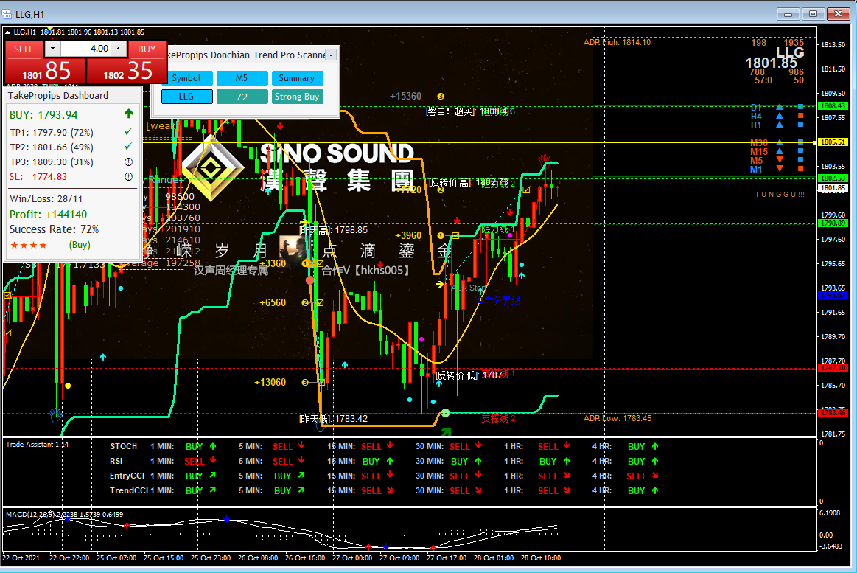857x573 pixels.
Task: Click the checkmark next to TP1: 1797.90
Action: coord(128,132)
